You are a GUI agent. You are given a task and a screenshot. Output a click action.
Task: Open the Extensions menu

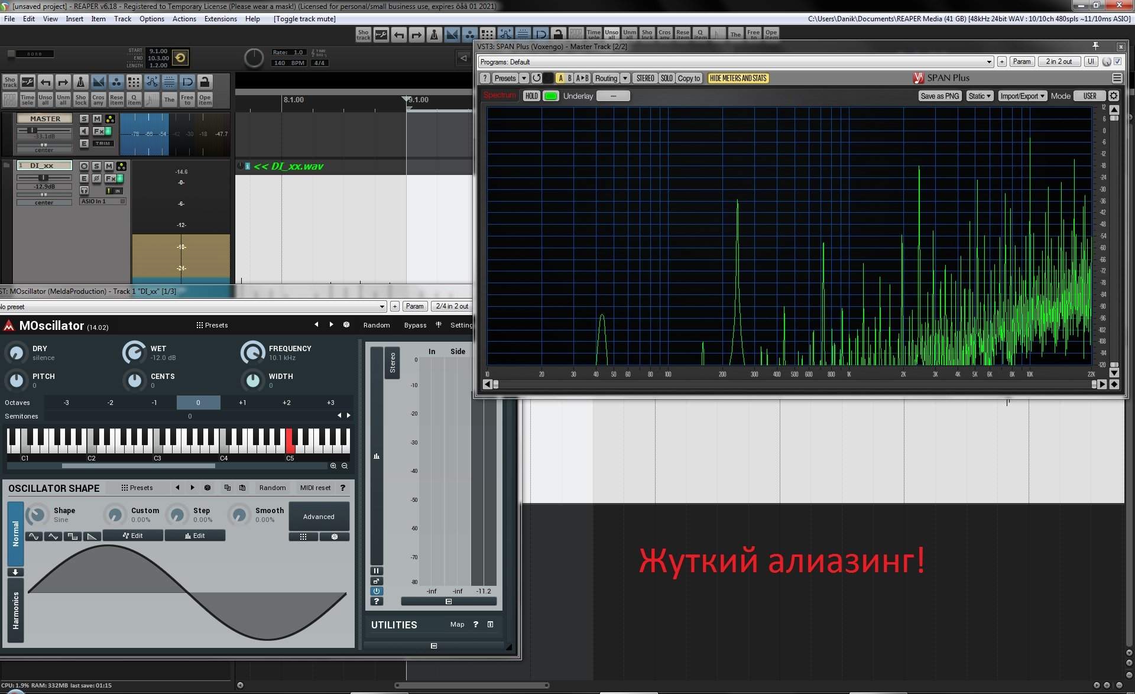click(220, 19)
